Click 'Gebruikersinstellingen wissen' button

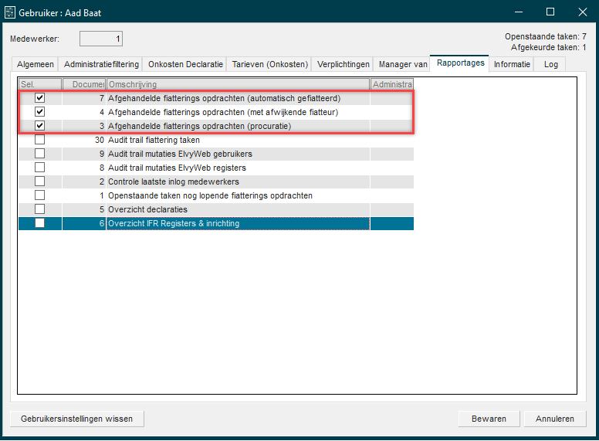[x=77, y=419]
